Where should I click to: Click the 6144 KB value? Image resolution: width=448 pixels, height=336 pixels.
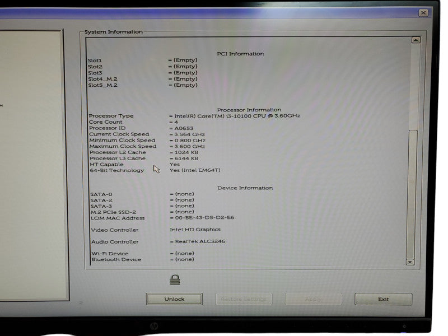[x=186, y=158]
